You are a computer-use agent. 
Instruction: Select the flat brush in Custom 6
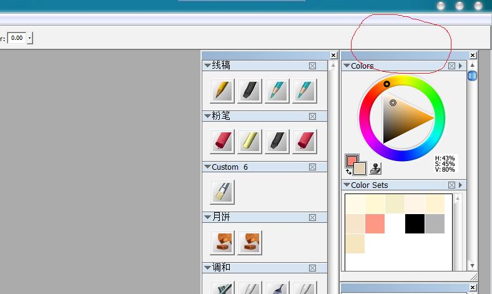tap(222, 192)
